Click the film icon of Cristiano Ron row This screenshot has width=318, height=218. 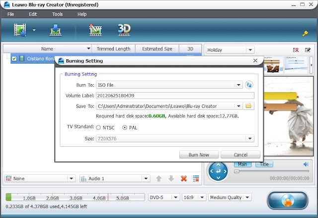click(x=22, y=59)
